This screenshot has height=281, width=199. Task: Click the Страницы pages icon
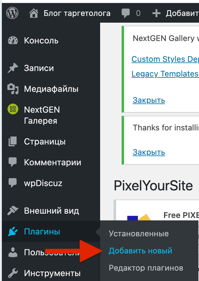tap(13, 142)
